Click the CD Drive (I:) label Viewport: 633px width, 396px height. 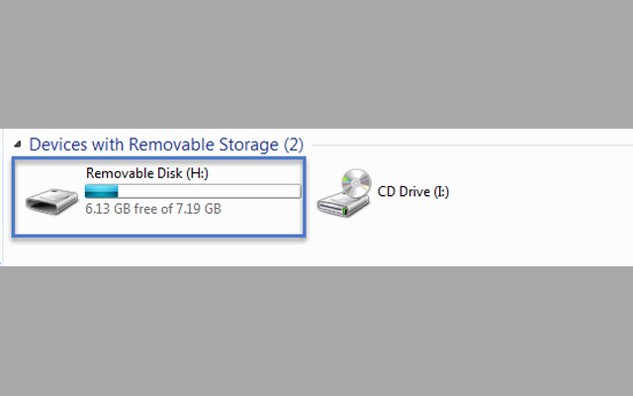pos(412,192)
